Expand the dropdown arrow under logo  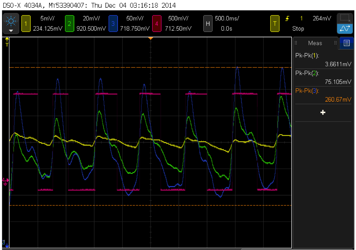(x=11, y=31)
